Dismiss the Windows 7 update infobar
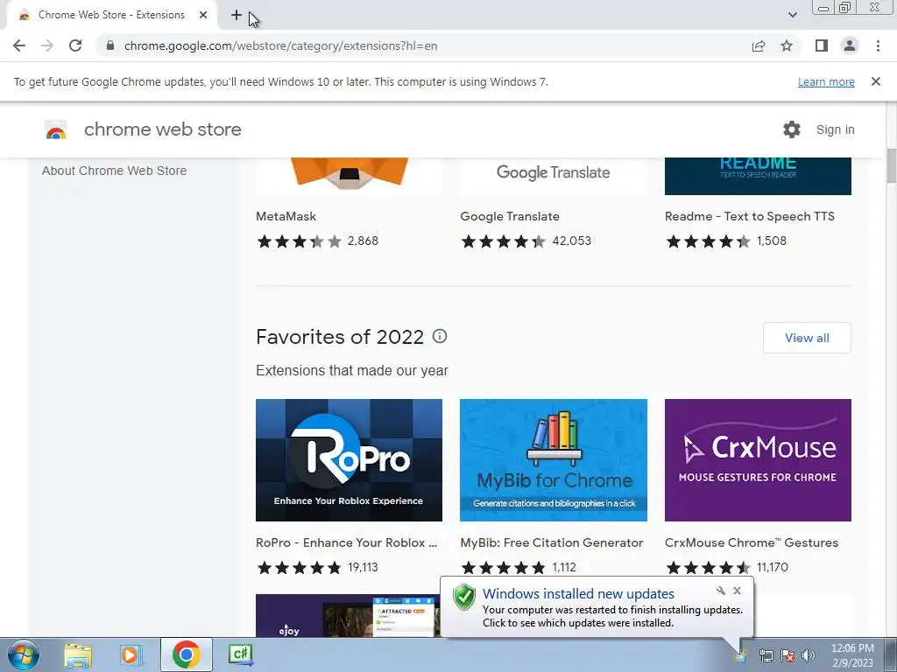This screenshot has width=897, height=672. click(x=875, y=81)
